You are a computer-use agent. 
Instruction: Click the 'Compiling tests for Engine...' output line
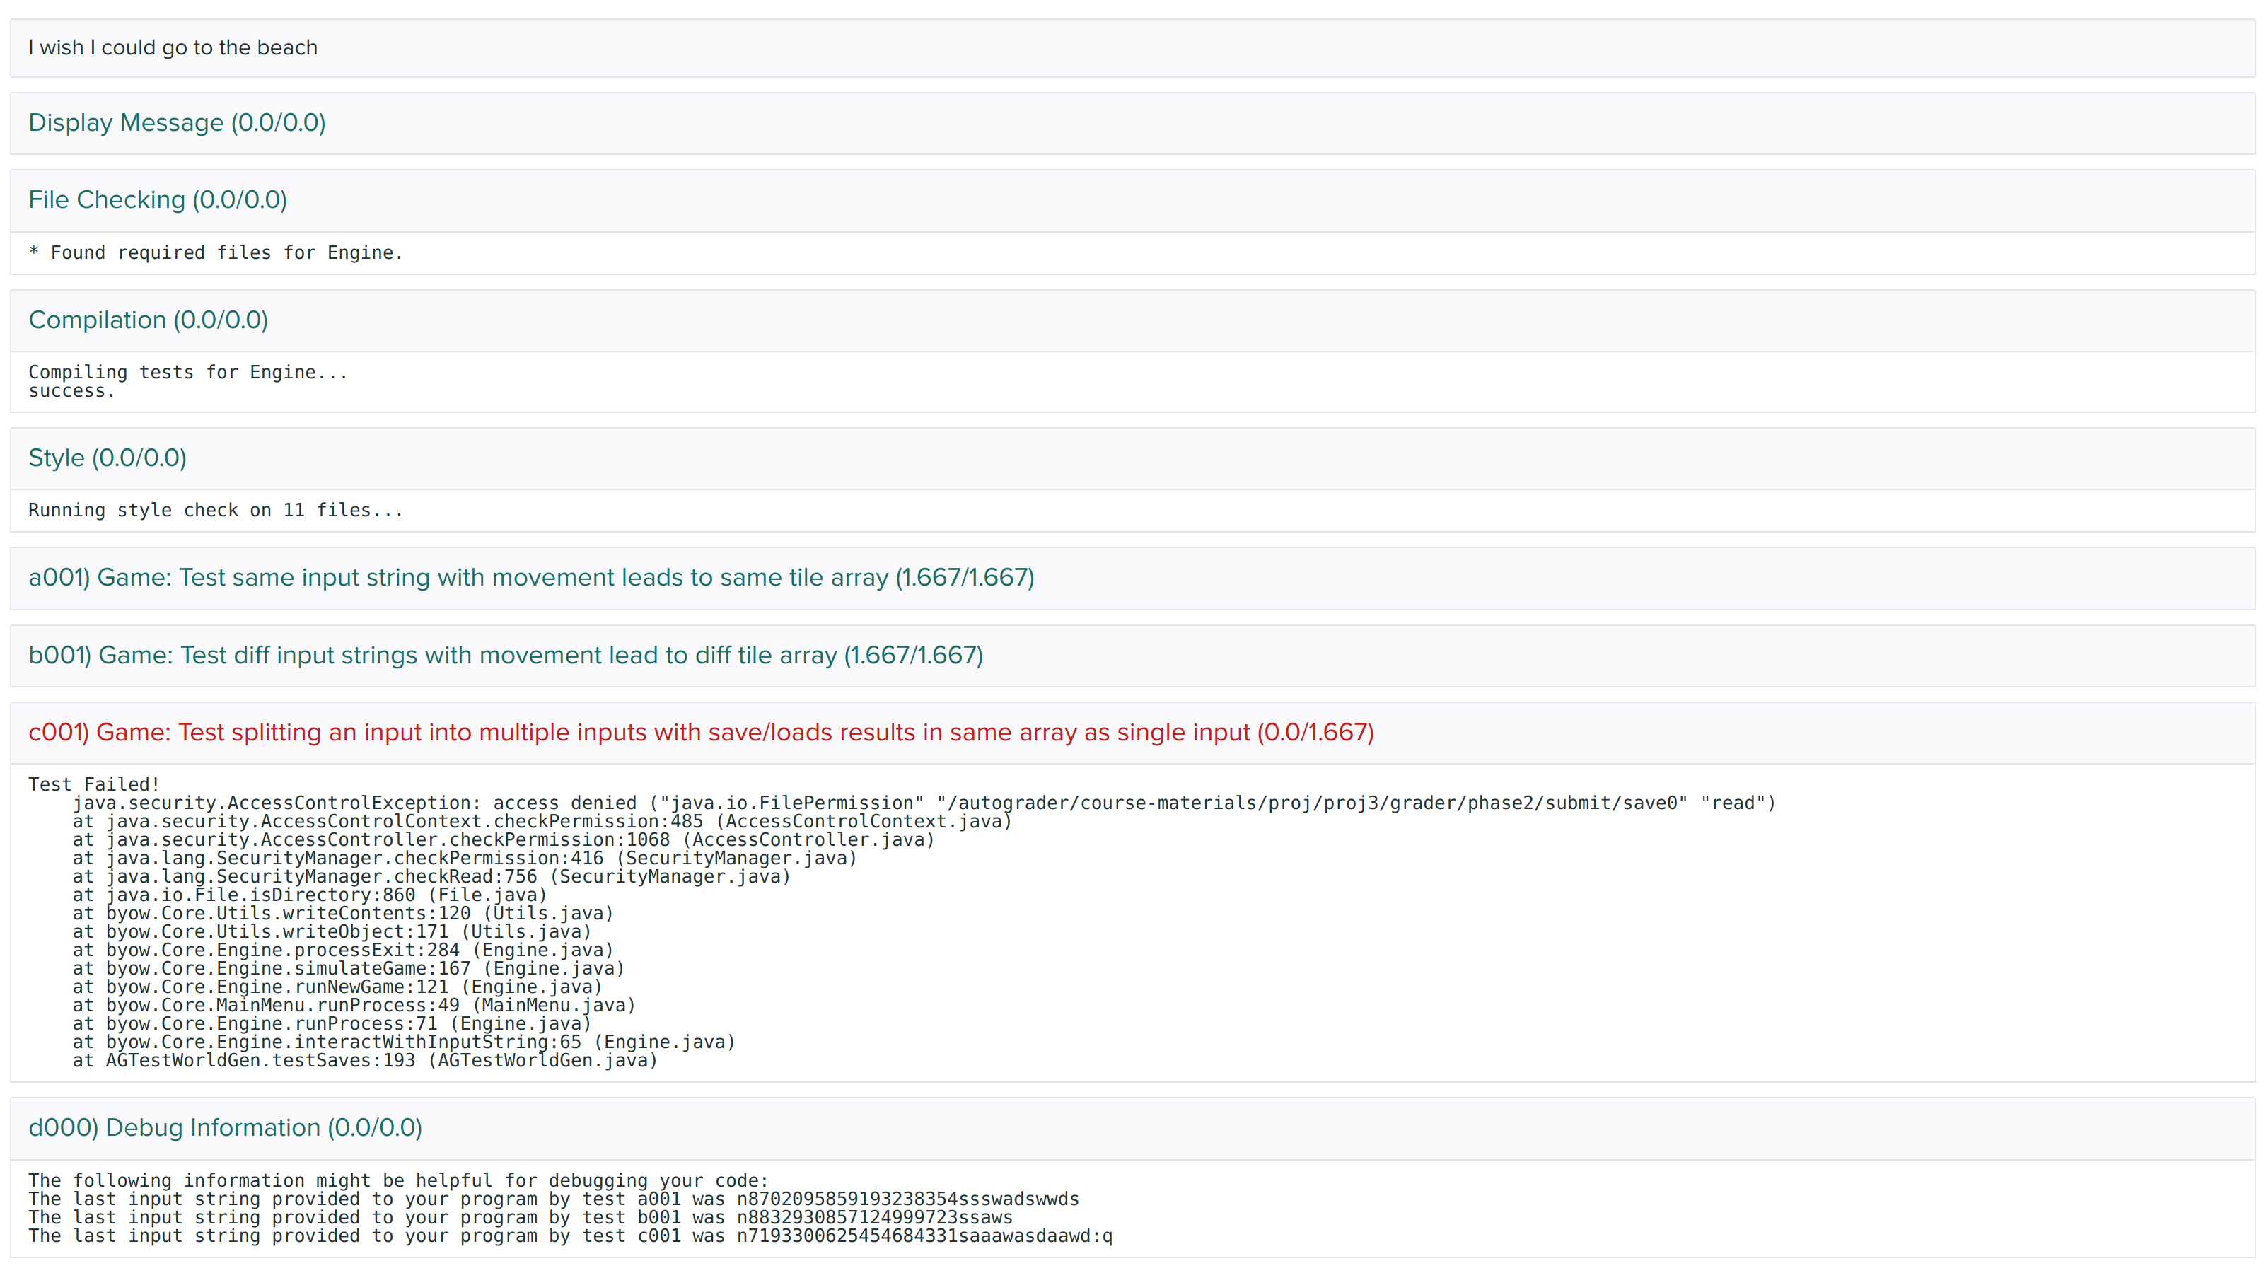pos(188,372)
